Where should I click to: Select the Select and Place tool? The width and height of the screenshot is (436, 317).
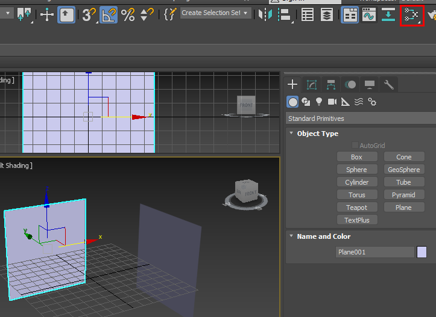coord(24,14)
